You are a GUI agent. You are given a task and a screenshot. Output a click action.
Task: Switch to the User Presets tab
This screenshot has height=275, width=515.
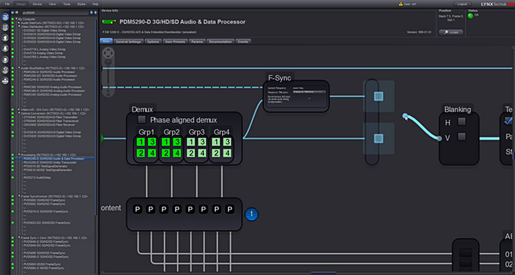pyautogui.click(x=175, y=42)
